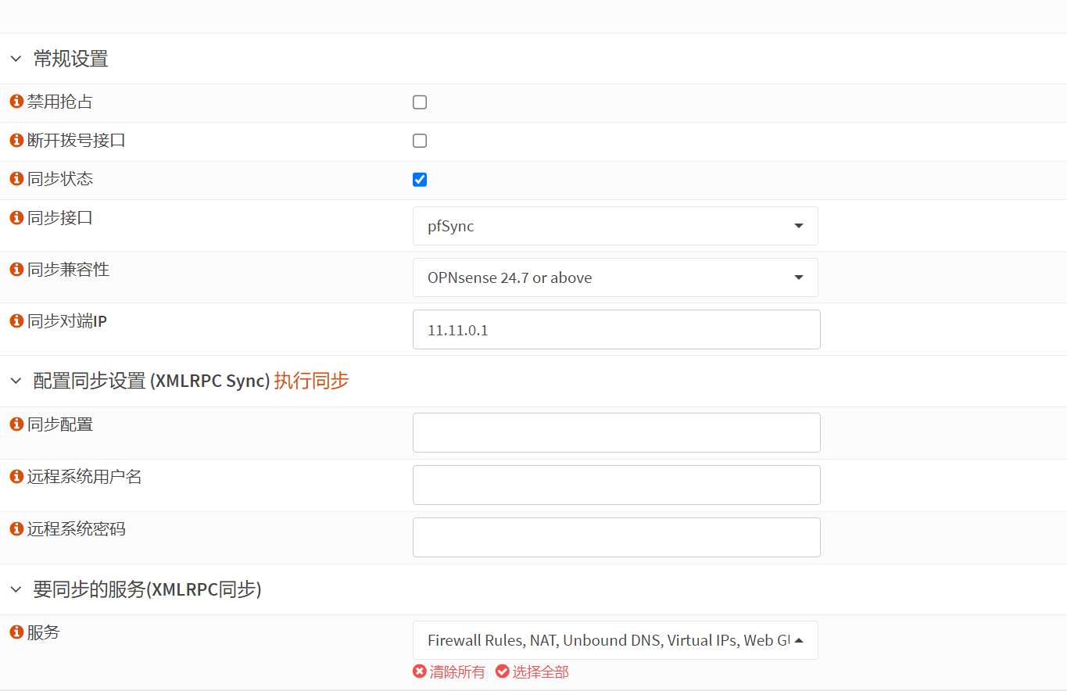Collapse the 要同步的服务 section header
Image resolution: width=1067 pixels, height=691 pixels.
pyautogui.click(x=16, y=589)
